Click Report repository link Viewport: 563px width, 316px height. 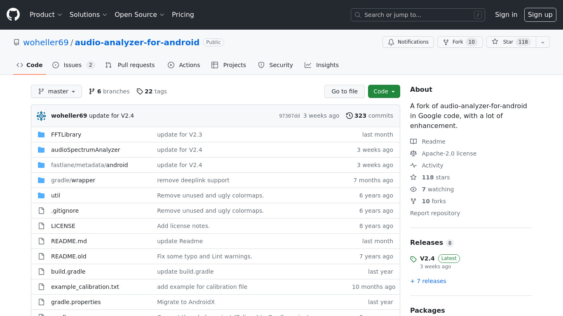[x=435, y=213]
